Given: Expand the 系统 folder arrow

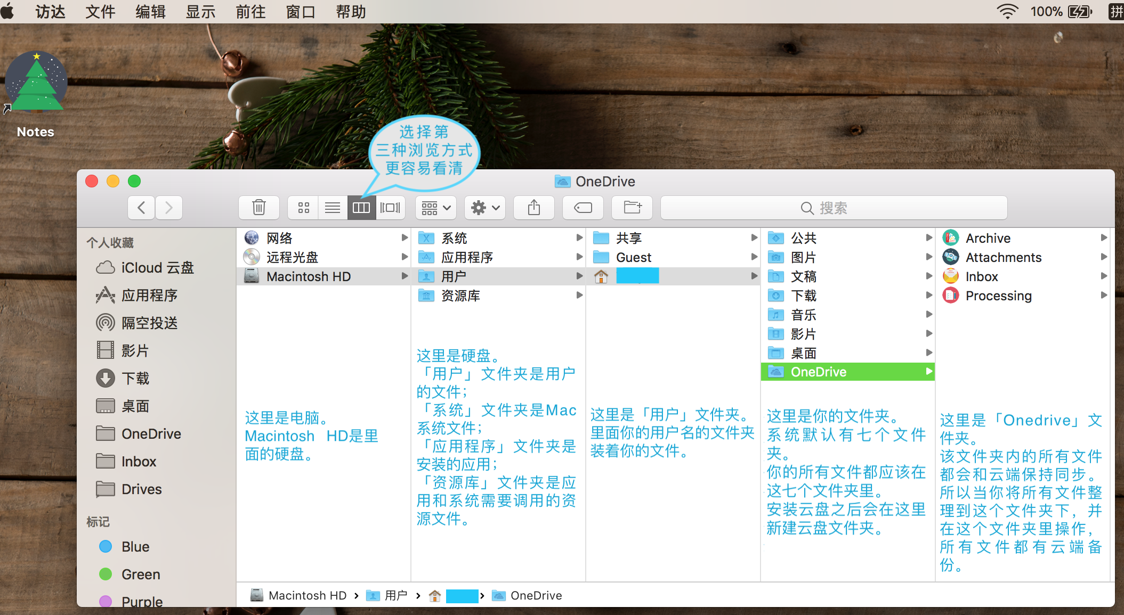Looking at the screenshot, I should point(579,238).
